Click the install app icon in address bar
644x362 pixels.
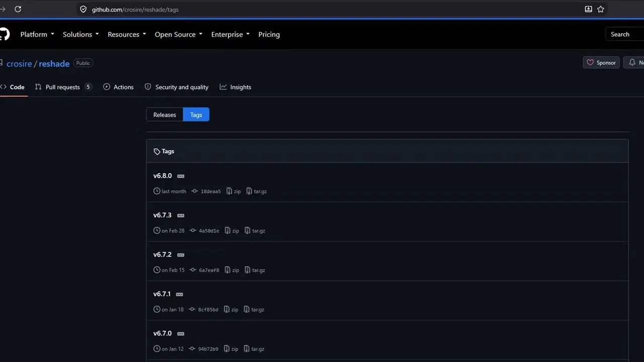(588, 9)
